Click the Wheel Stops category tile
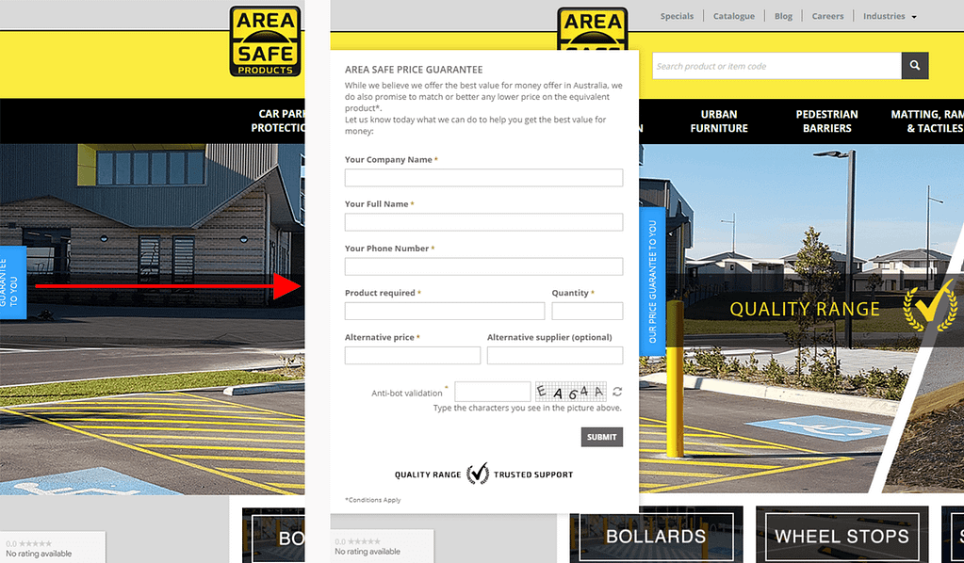 click(841, 537)
